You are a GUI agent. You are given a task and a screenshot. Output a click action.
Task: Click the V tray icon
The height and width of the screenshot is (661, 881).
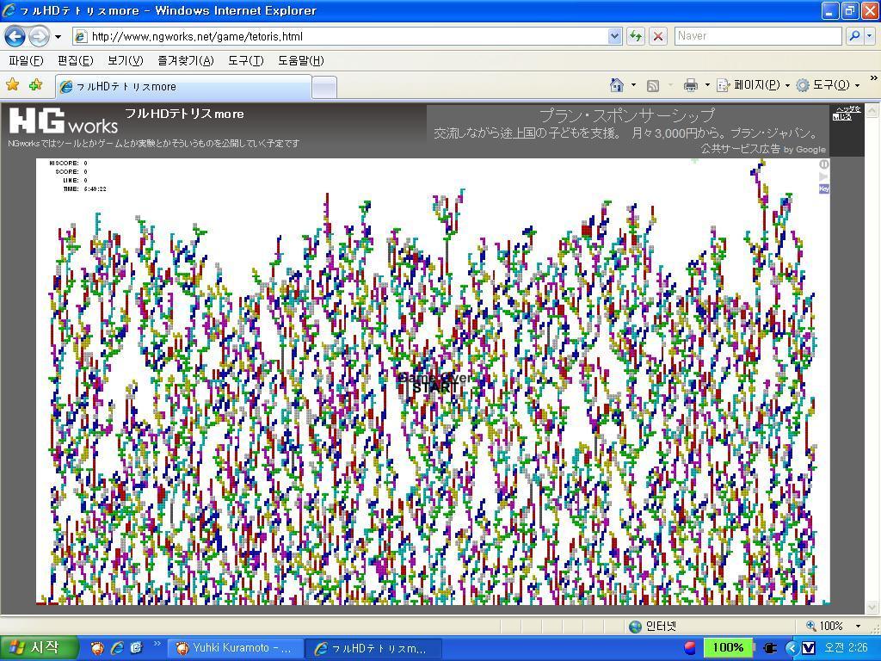pyautogui.click(x=808, y=649)
